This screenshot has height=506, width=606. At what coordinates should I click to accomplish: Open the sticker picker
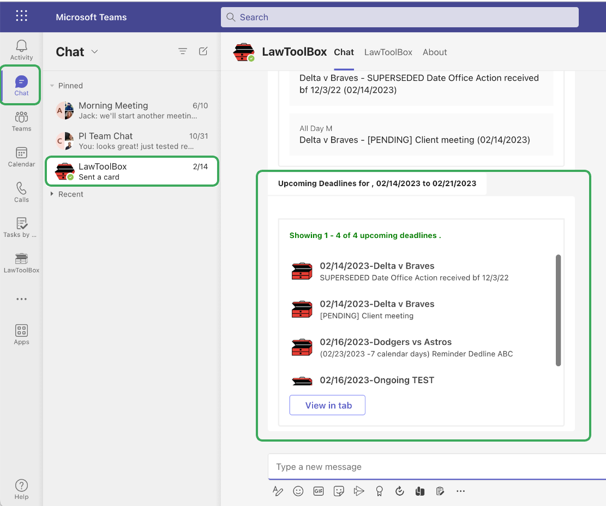click(x=339, y=491)
